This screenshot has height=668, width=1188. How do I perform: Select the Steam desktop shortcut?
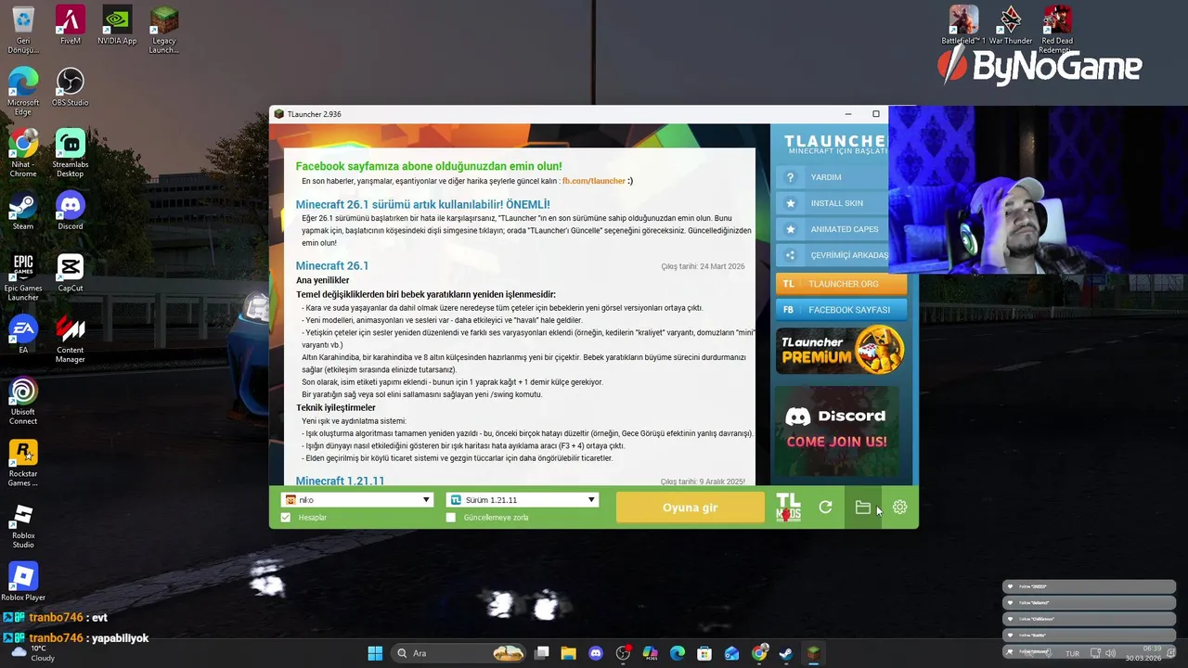tap(23, 211)
